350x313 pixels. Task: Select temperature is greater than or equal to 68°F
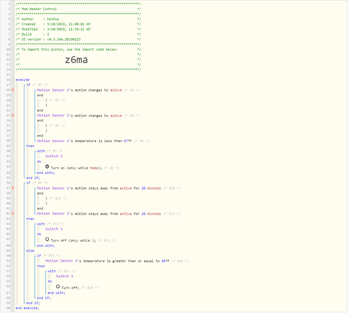tap(107, 261)
